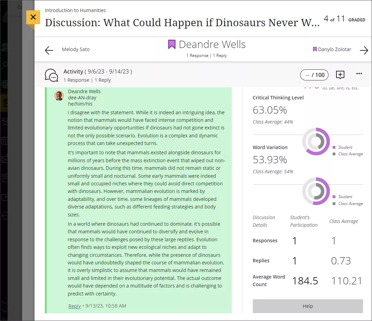Advance to next student using right arrow

[364, 50]
